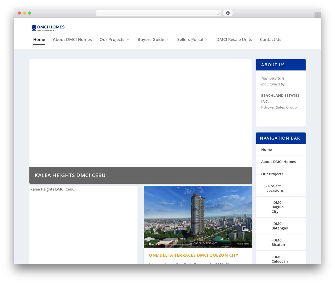The image size is (335, 284).
Task: Expand the Our Projects dropdown arrow
Action: 128,40
